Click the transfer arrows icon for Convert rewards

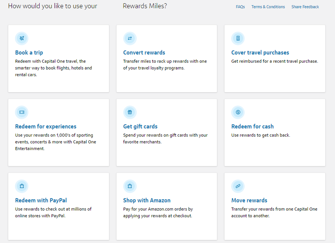[129, 38]
